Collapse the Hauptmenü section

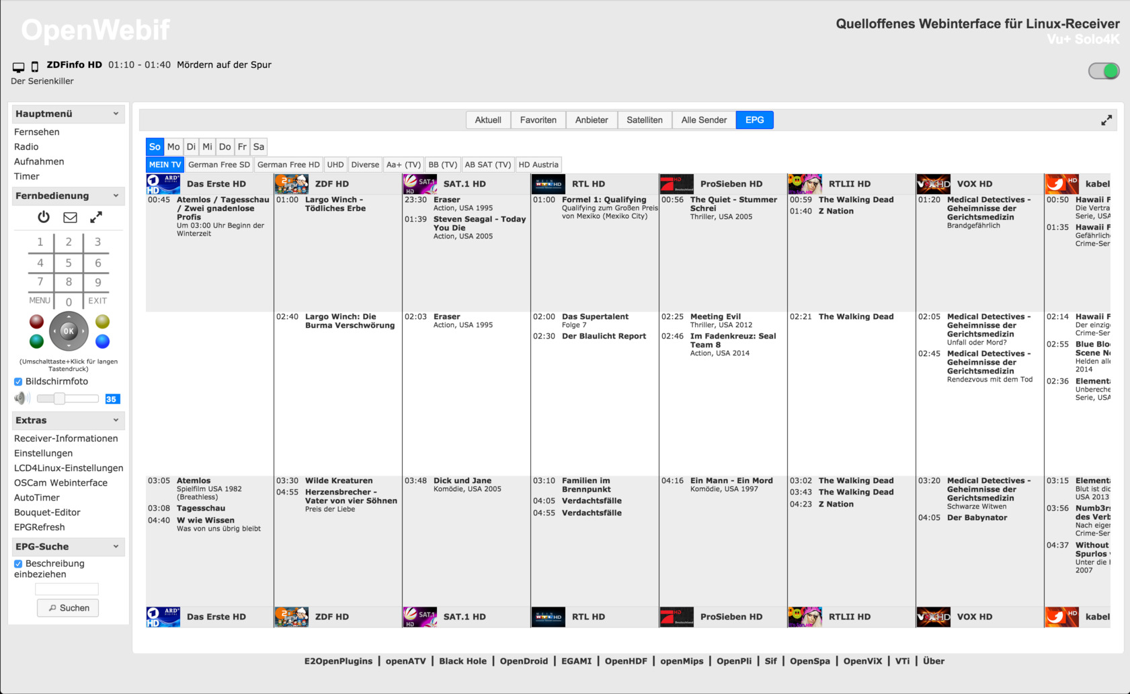[x=116, y=114]
